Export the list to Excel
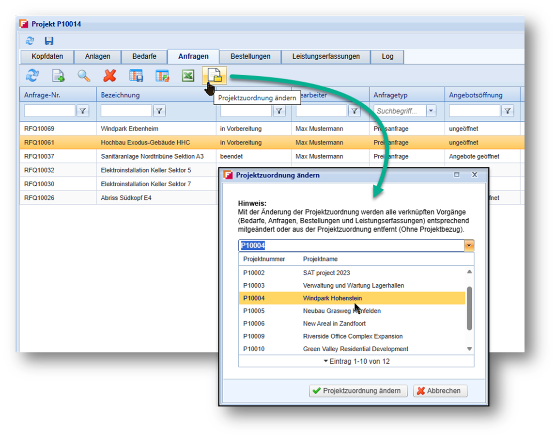The width and height of the screenshot is (556, 438). pos(188,75)
